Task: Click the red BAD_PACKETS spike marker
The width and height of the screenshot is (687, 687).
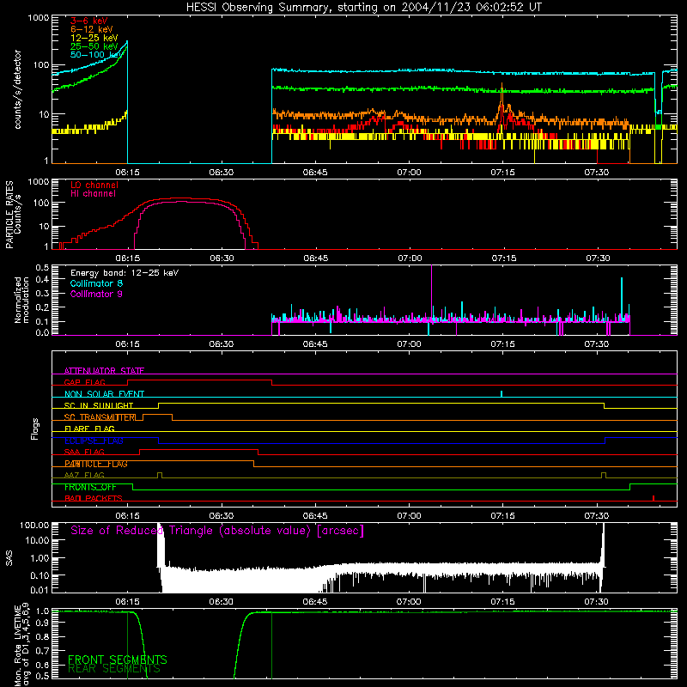Action: pyautogui.click(x=654, y=498)
